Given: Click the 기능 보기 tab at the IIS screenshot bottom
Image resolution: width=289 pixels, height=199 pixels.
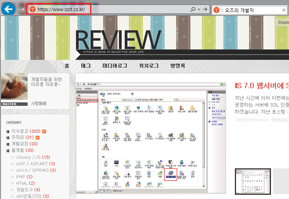Looking at the screenshot, I should pyautogui.click(x=105, y=191).
